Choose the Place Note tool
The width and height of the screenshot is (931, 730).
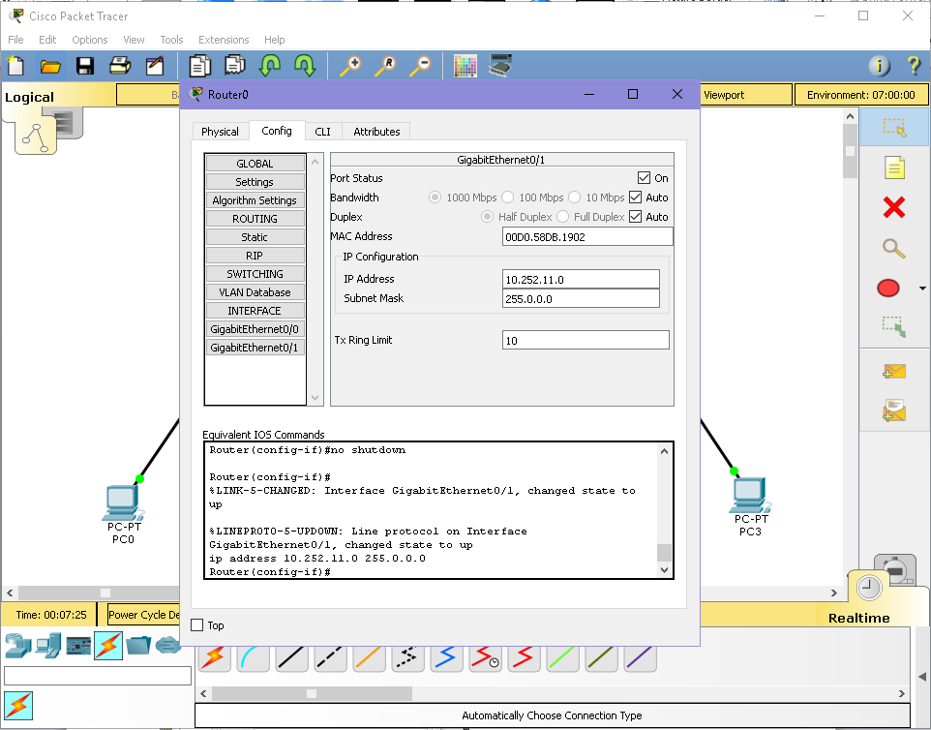(x=894, y=167)
